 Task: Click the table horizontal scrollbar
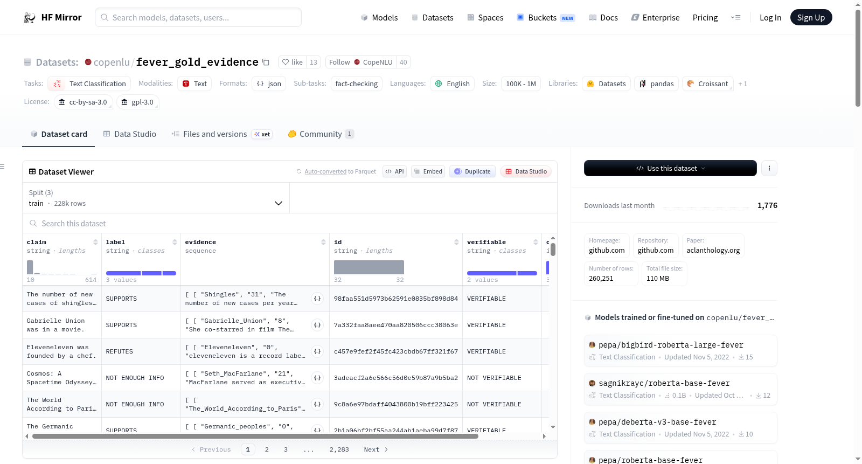(x=255, y=436)
